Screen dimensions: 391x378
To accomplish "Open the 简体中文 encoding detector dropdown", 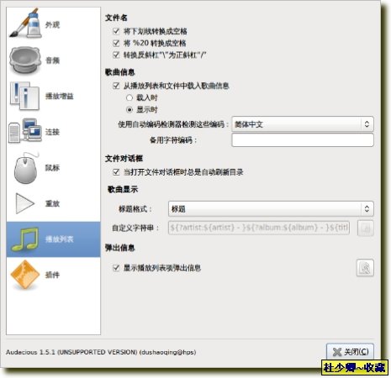I will (303, 124).
